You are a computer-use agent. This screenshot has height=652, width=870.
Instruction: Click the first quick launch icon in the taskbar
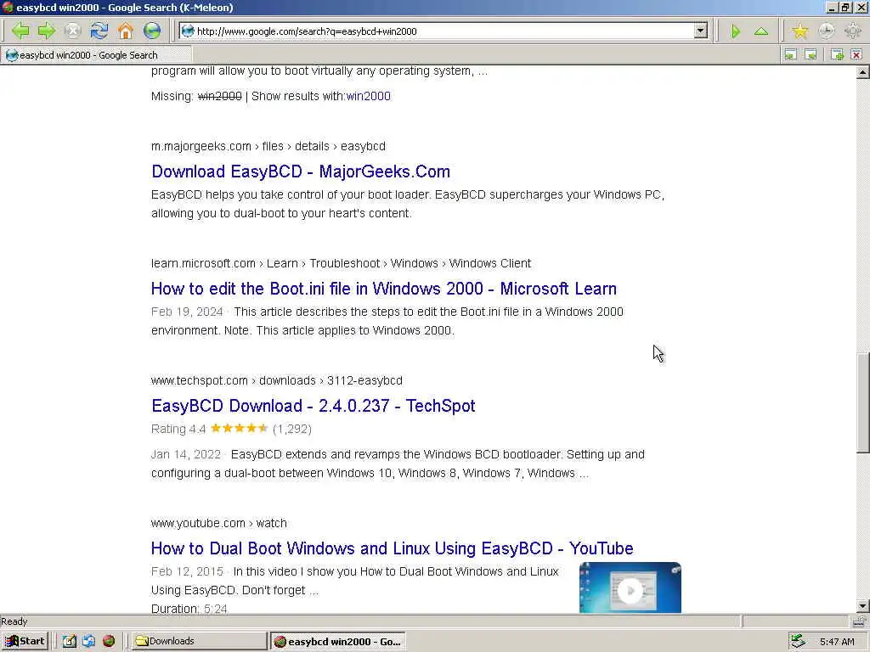click(x=69, y=642)
